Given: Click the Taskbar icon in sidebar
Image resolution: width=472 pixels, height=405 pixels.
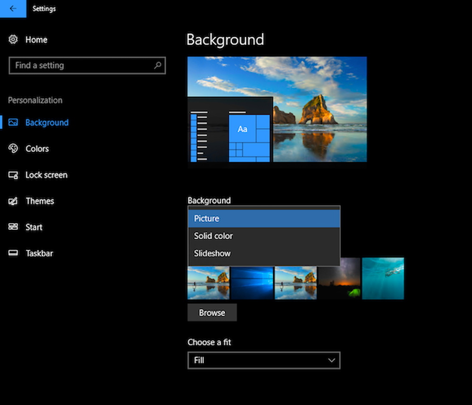Looking at the screenshot, I should click(x=13, y=253).
